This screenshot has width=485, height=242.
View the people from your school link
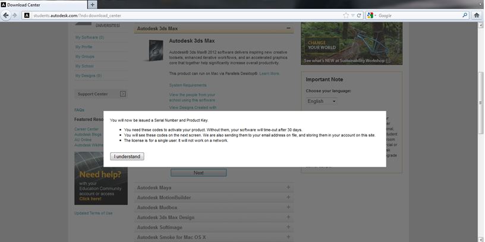pos(192,97)
